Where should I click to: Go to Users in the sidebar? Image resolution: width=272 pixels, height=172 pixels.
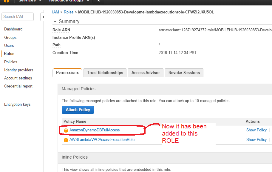click(9, 45)
